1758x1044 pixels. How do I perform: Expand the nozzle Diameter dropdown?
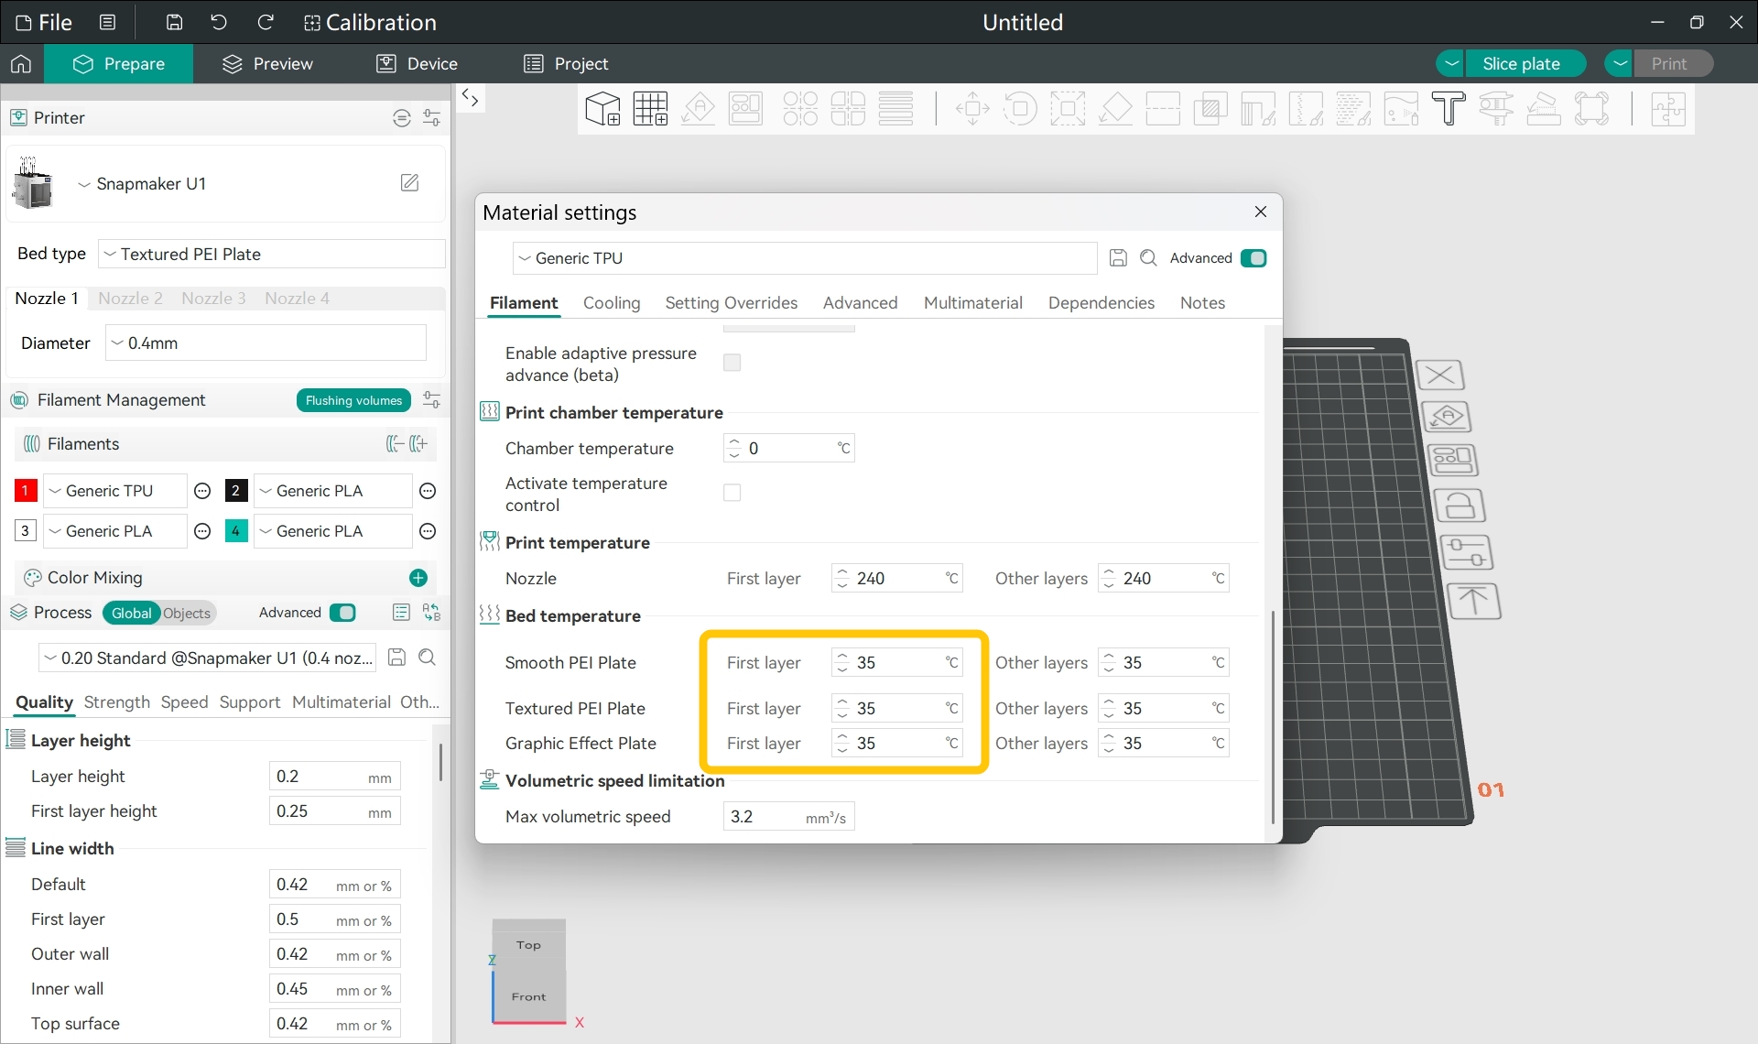click(266, 343)
